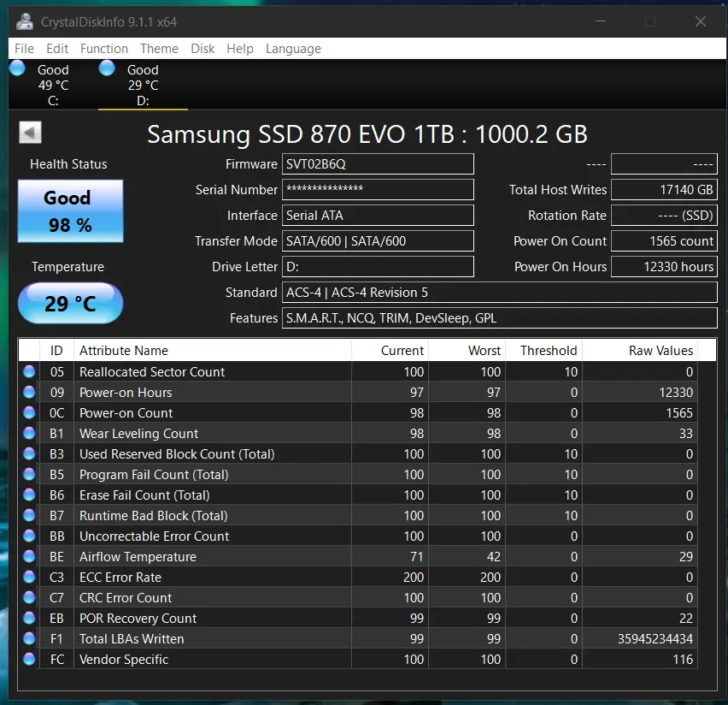Click status orb for Uncorrectable Error Count
The width and height of the screenshot is (728, 705).
[x=29, y=536]
